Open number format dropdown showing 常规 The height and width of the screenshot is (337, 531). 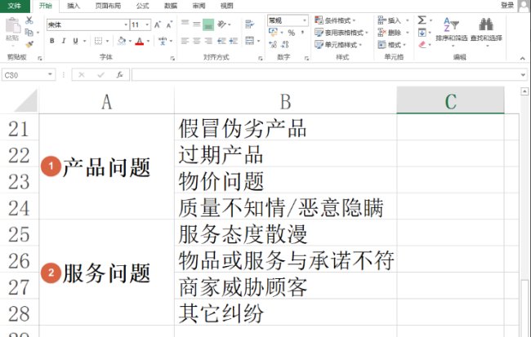coord(288,20)
